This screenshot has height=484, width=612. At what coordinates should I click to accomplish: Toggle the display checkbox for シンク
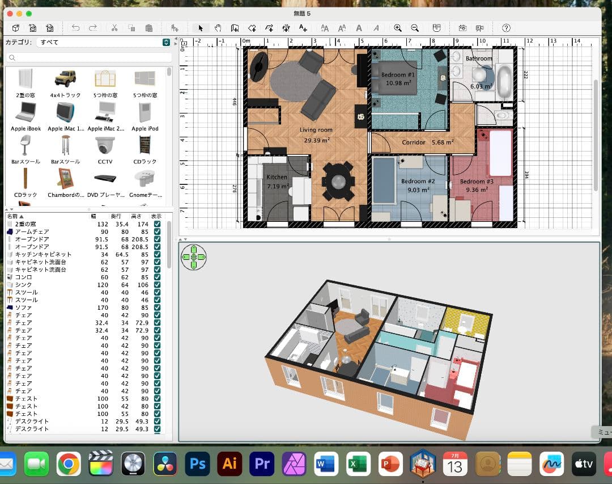click(x=156, y=285)
